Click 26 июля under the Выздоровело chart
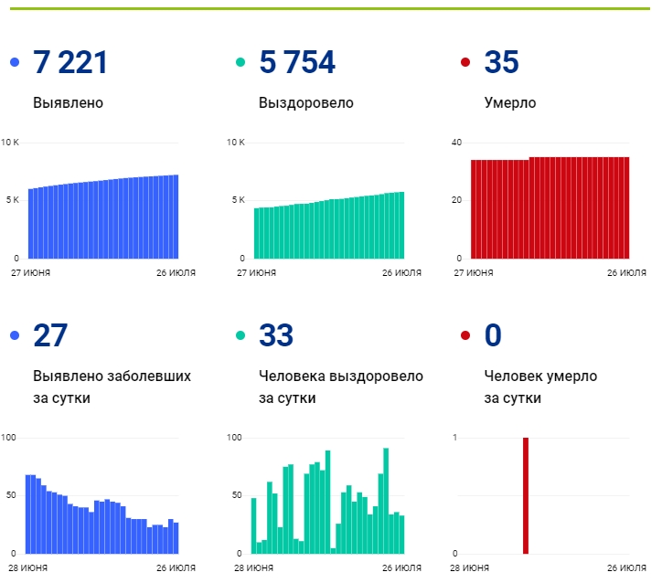 [x=402, y=273]
